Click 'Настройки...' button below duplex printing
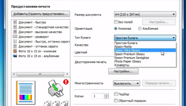186x106 pixels. (x=123, y=71)
